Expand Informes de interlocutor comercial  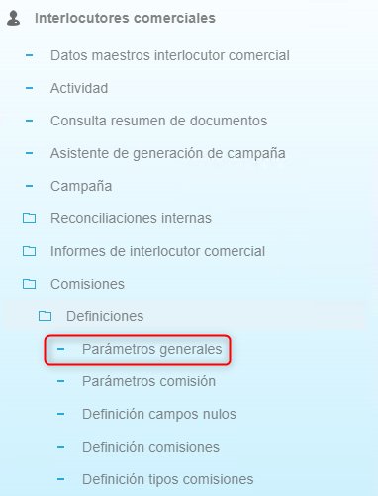point(157,251)
